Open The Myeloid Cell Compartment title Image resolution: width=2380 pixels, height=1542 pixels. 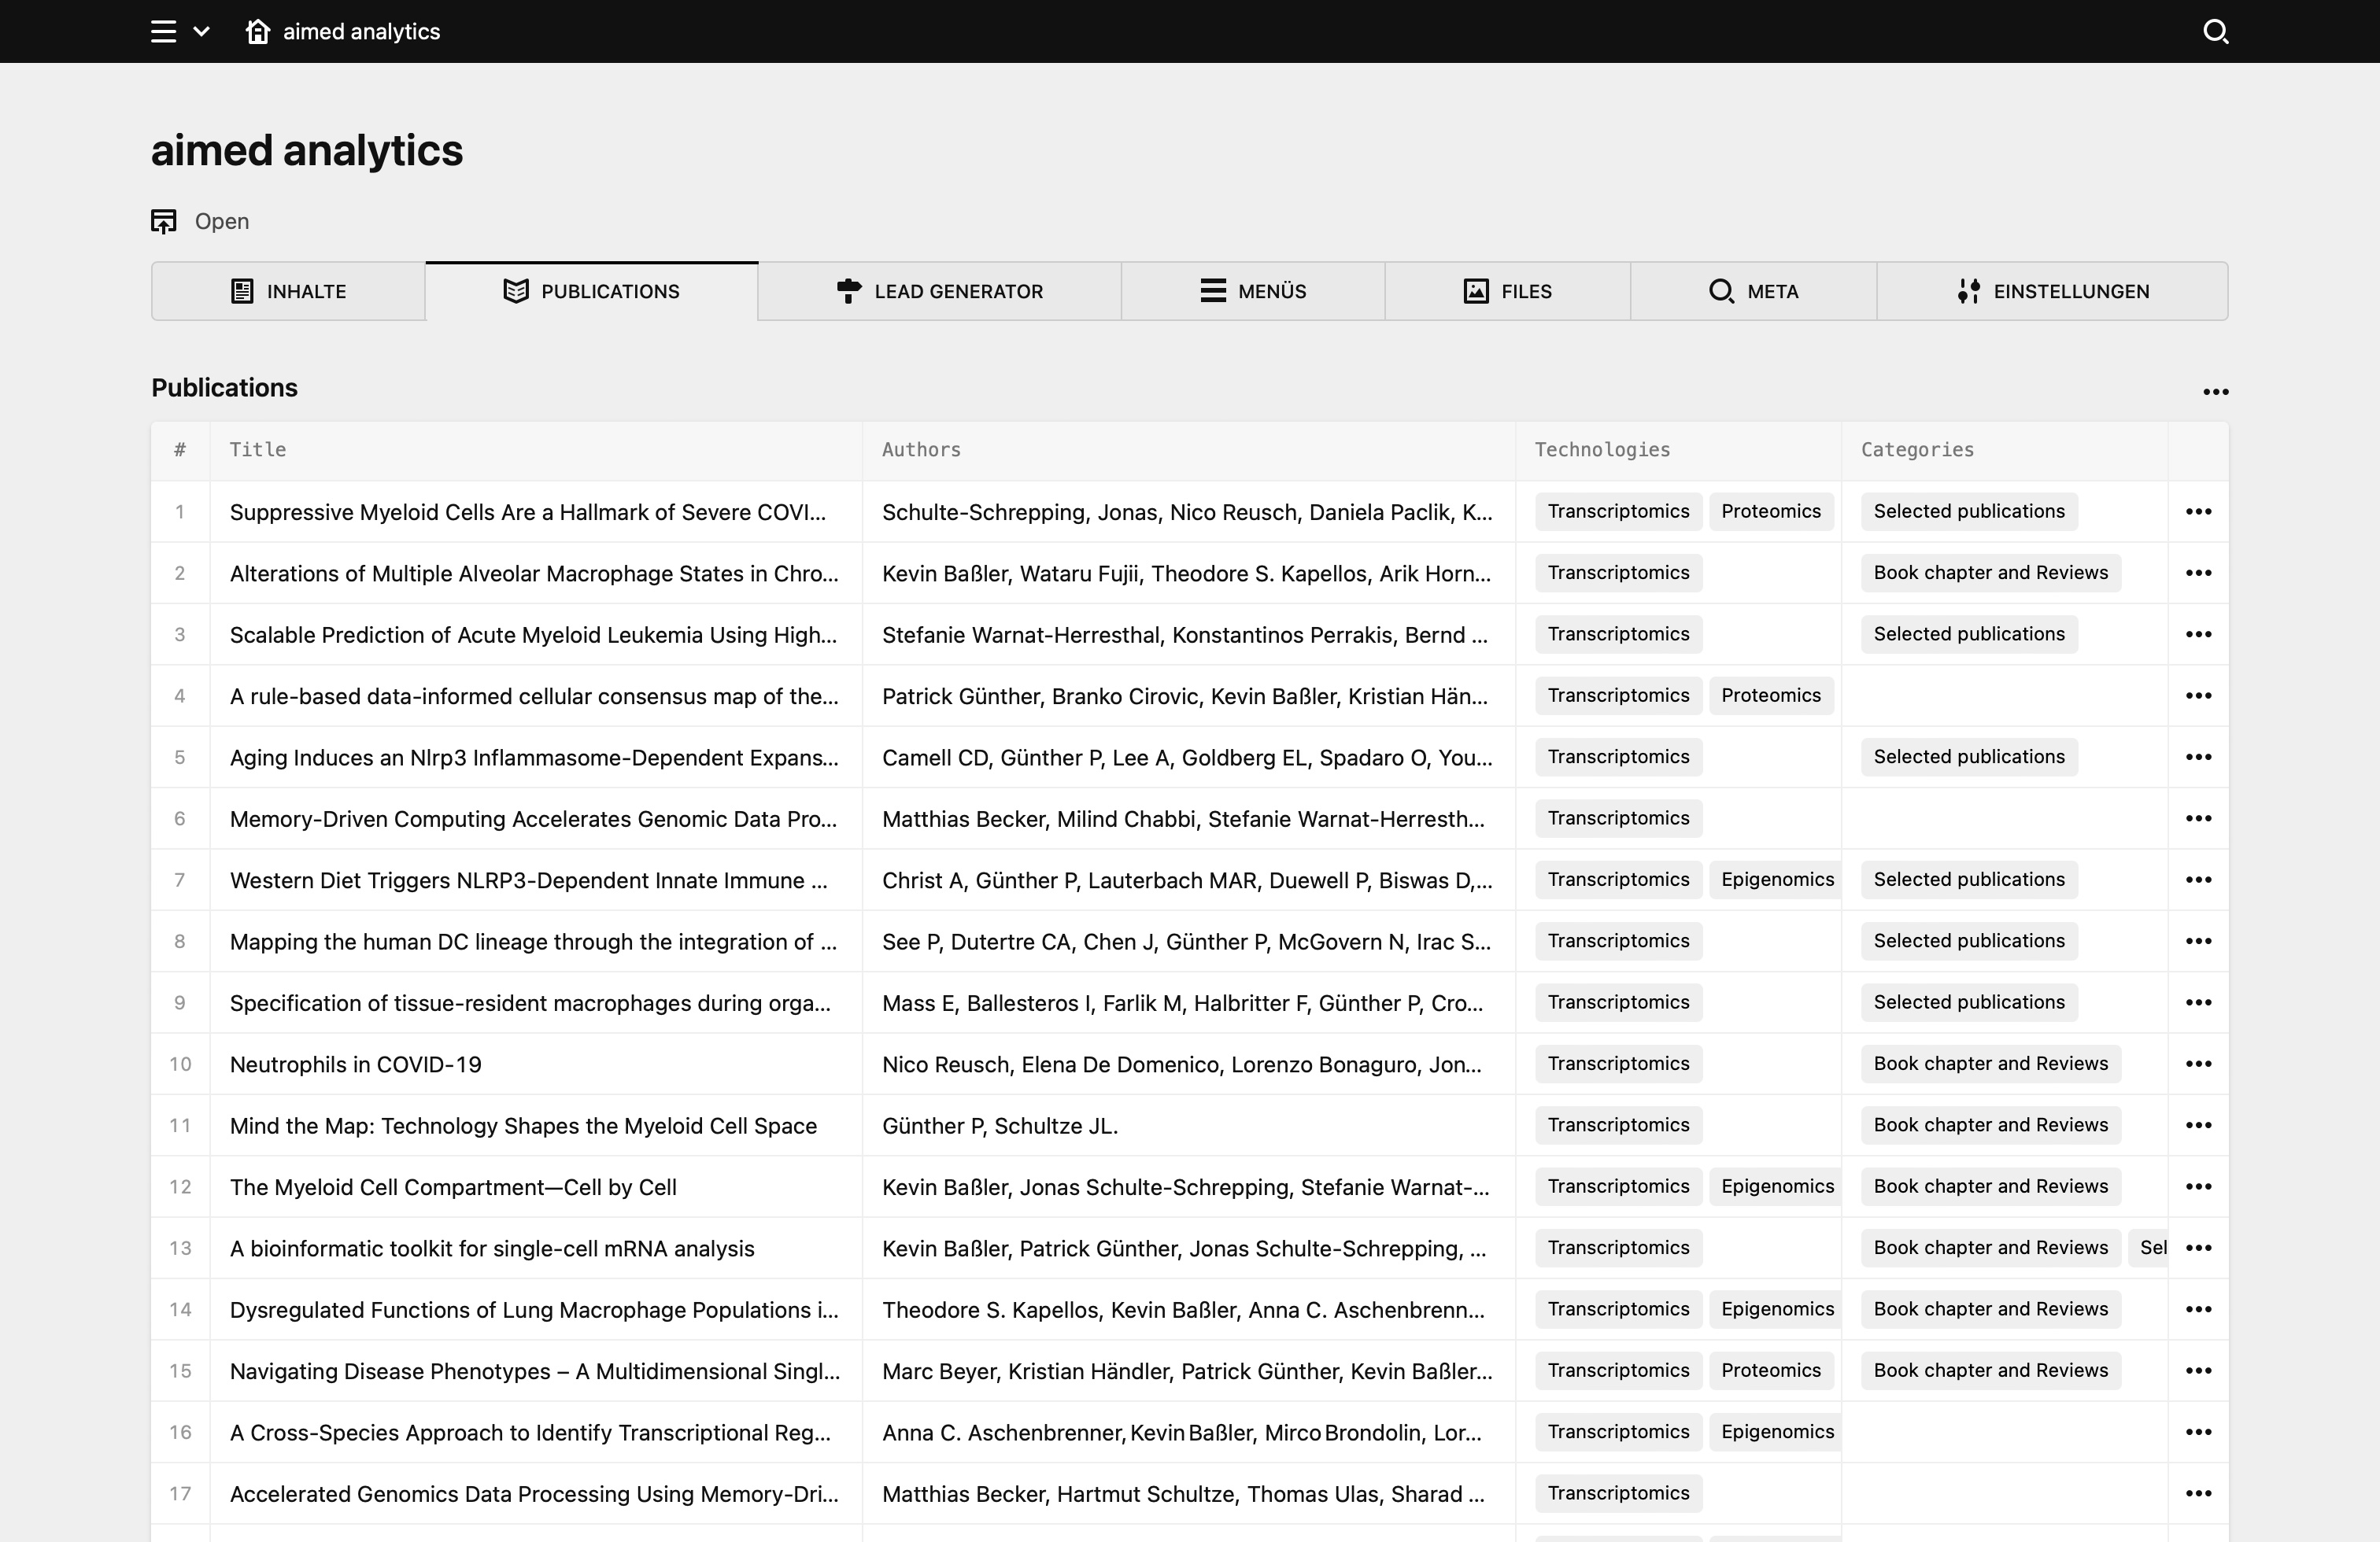(453, 1187)
